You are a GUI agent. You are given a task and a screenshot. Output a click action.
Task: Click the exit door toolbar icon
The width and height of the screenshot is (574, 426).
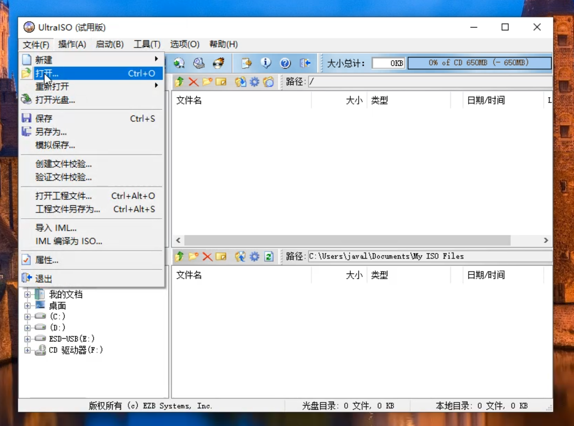(x=305, y=63)
